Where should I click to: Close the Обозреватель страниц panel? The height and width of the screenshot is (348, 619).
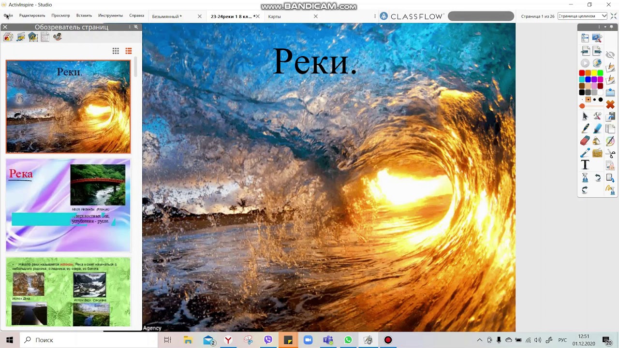[5, 27]
